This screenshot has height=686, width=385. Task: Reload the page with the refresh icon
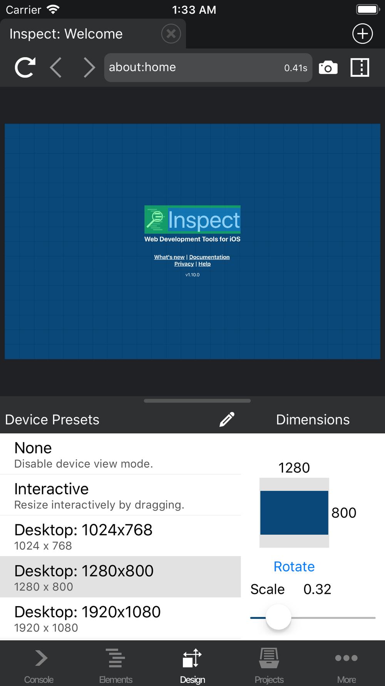pos(25,68)
